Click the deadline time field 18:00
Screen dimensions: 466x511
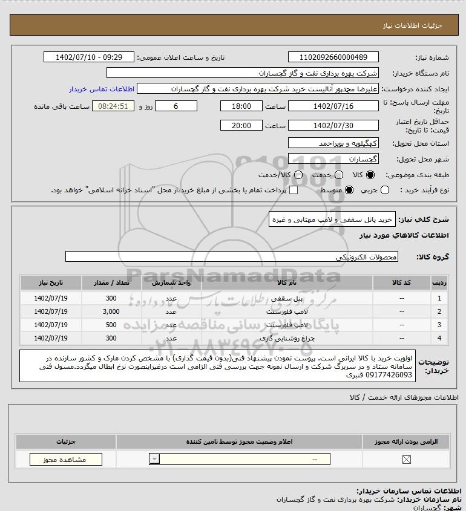241,106
